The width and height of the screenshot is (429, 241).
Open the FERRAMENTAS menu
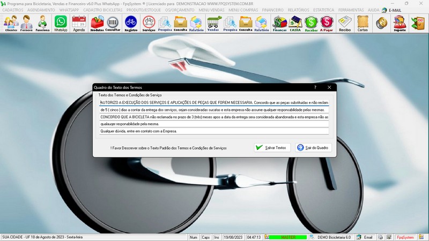pyautogui.click(x=351, y=10)
